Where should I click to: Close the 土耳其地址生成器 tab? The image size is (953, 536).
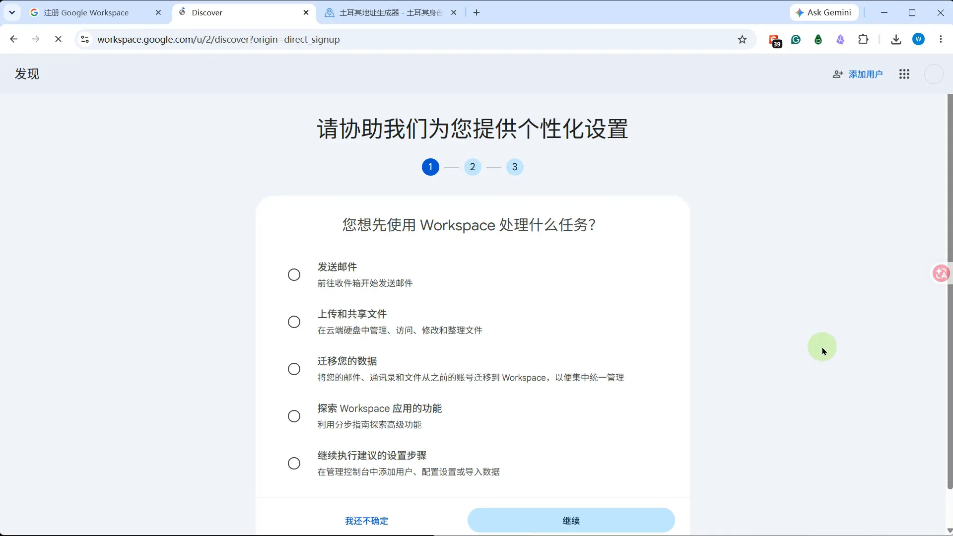(x=453, y=12)
